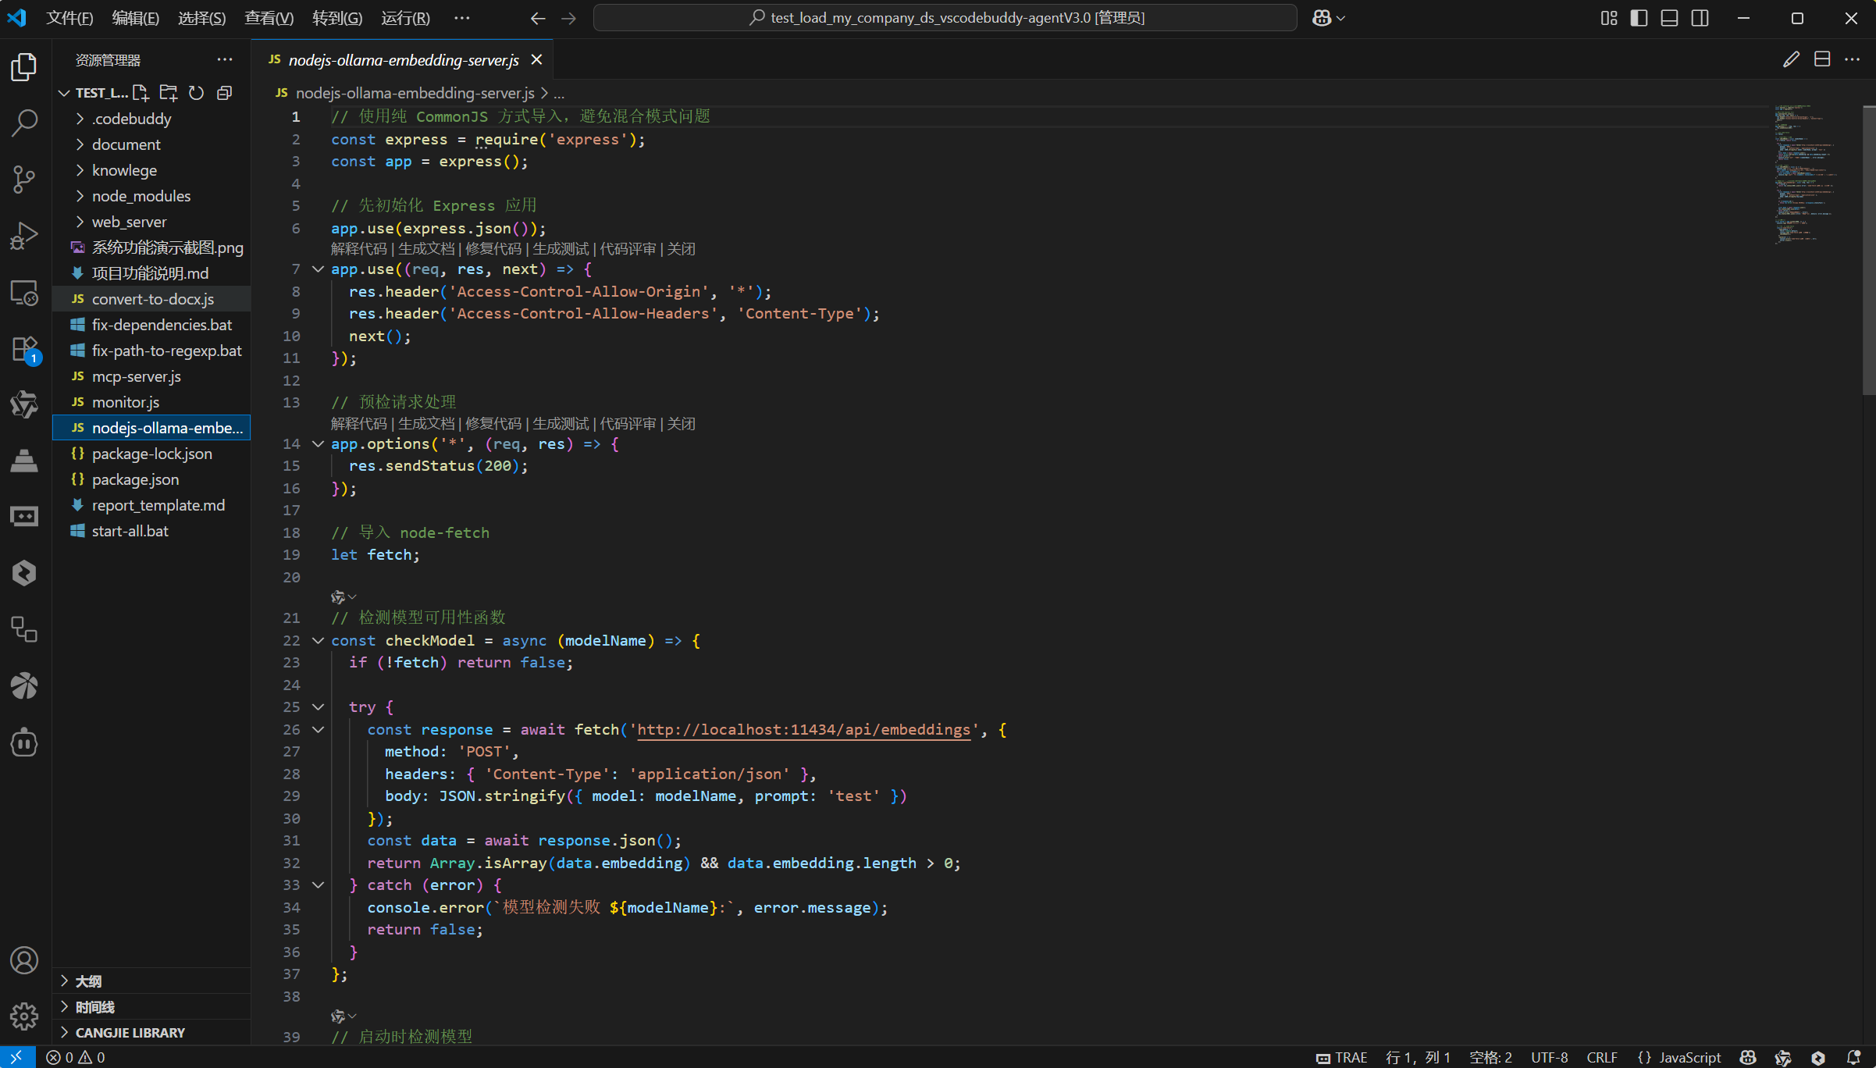Toggle bottom panel visibility
This screenshot has width=1876, height=1068.
click(1669, 18)
